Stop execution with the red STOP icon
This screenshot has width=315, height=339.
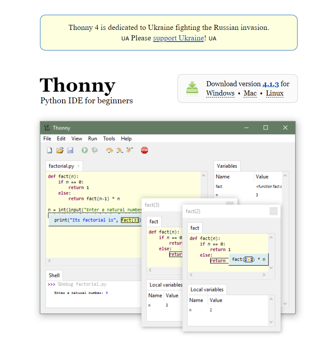[144, 150]
